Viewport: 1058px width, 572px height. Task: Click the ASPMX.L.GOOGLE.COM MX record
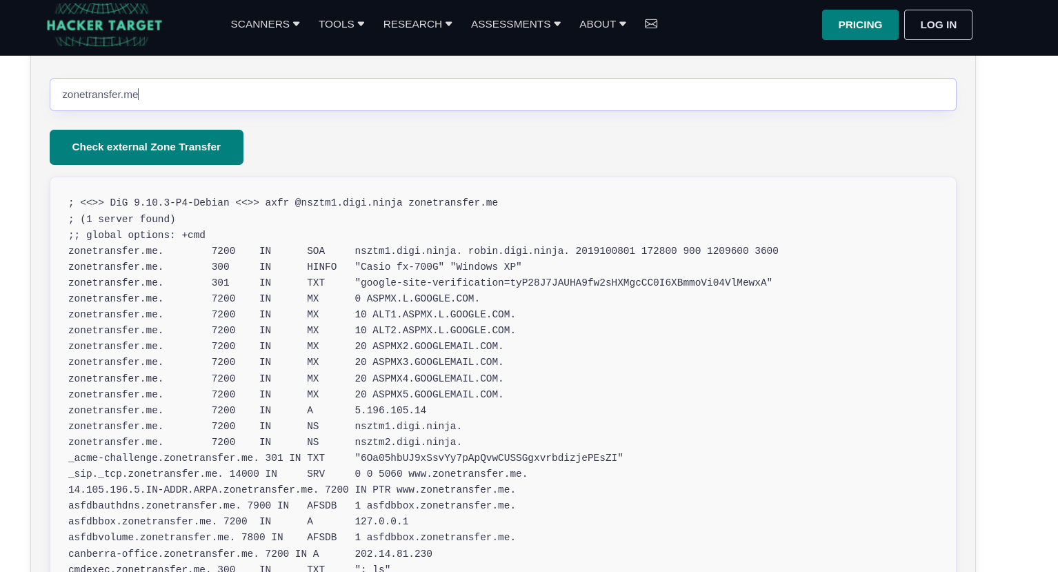(x=417, y=299)
